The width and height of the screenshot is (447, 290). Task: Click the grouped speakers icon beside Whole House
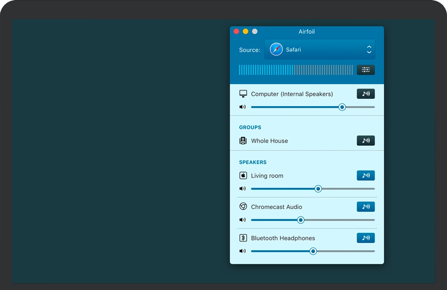pyautogui.click(x=243, y=140)
